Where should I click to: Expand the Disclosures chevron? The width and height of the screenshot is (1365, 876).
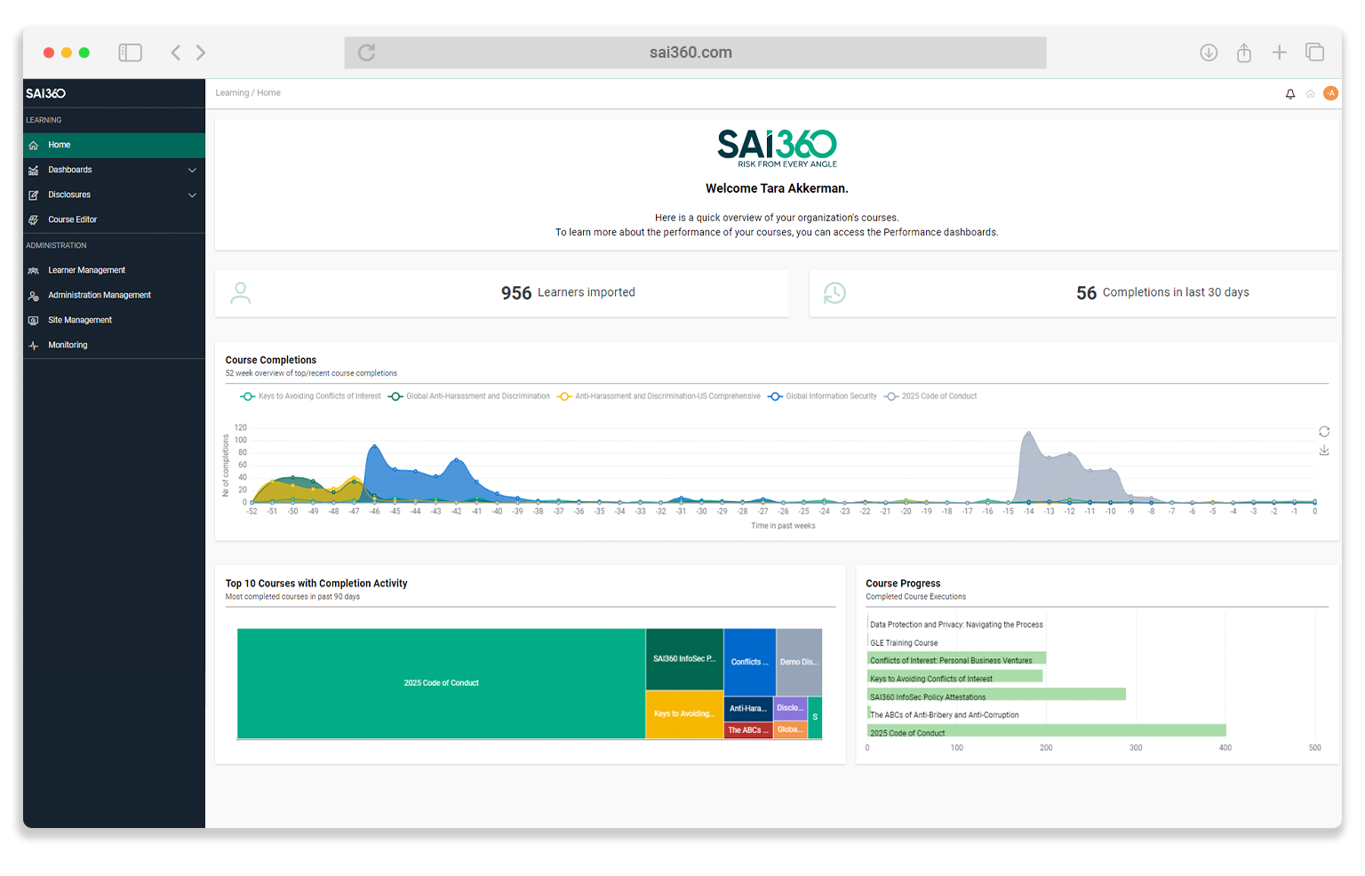click(x=192, y=195)
